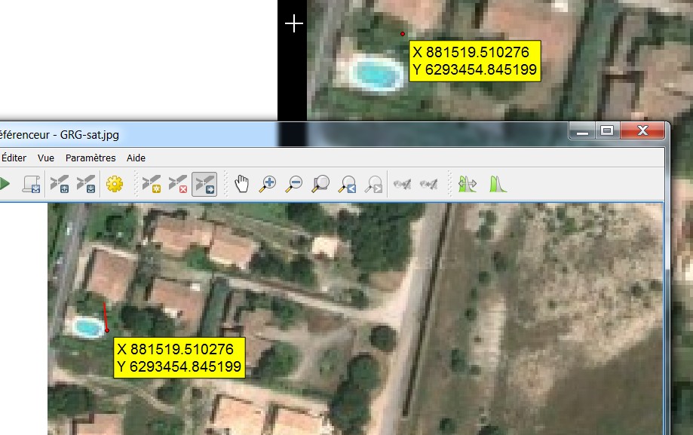
Task: Click the yellow coordinate label in the main map
Action: click(475, 61)
